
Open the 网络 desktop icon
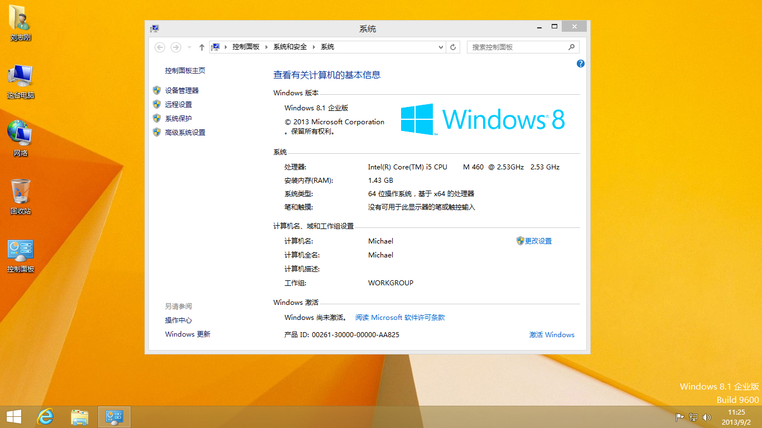coord(21,139)
